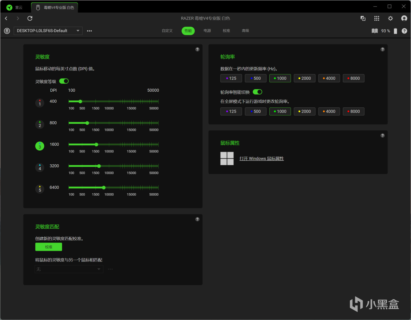The image size is (411, 320).
Task: Click the 1600 DPI value field
Action: pyautogui.click(x=54, y=144)
